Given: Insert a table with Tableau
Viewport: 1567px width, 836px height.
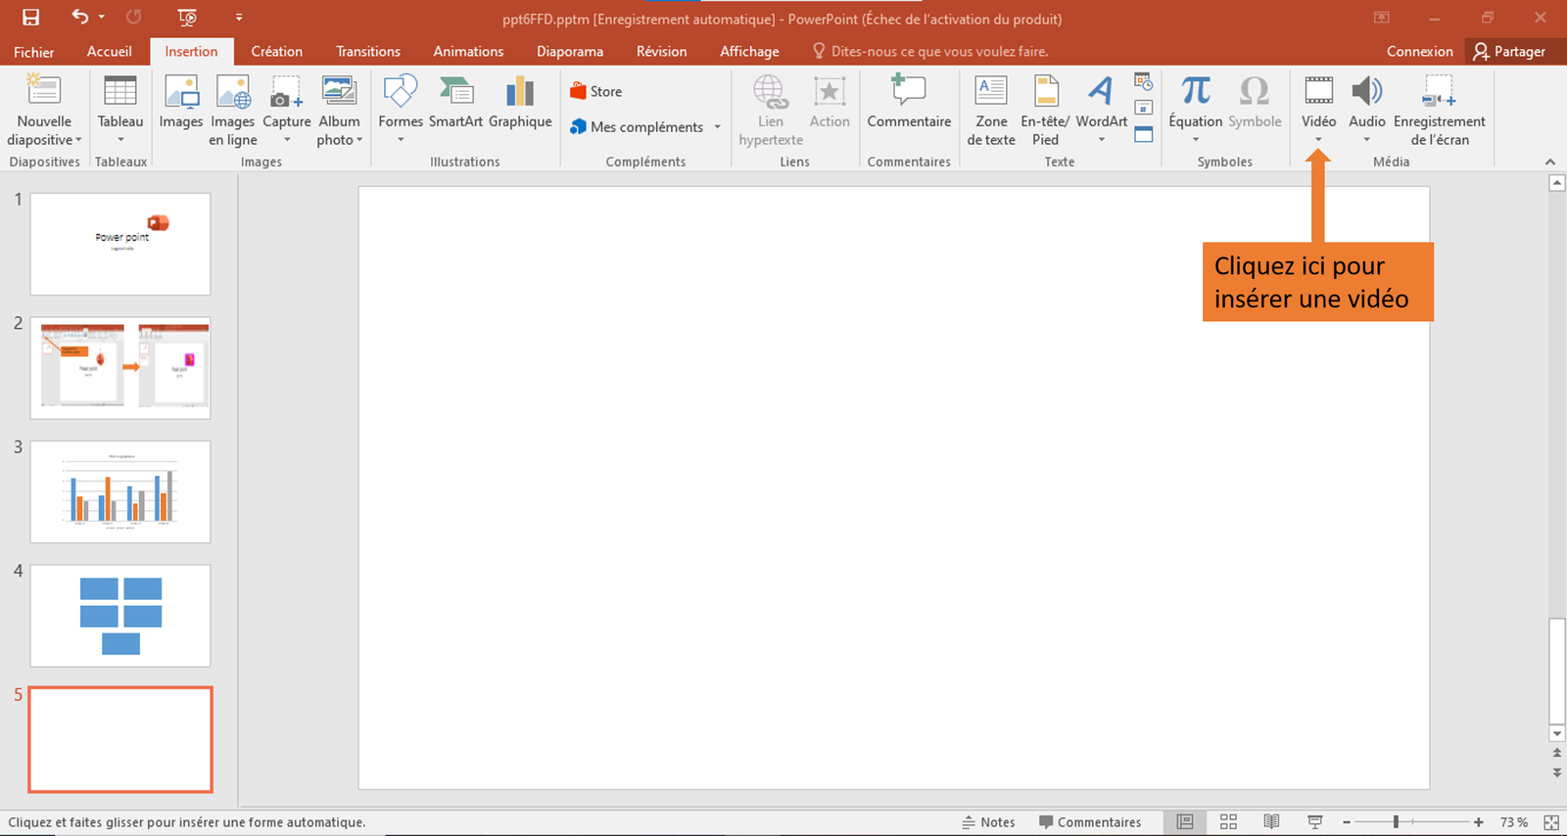Looking at the screenshot, I should 120,111.
